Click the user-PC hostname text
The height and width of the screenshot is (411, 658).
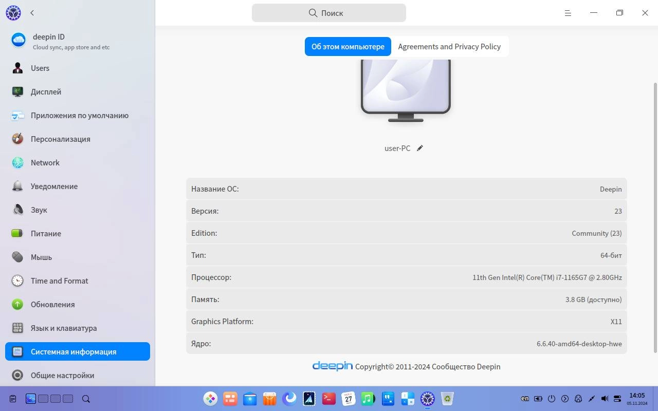(x=397, y=148)
